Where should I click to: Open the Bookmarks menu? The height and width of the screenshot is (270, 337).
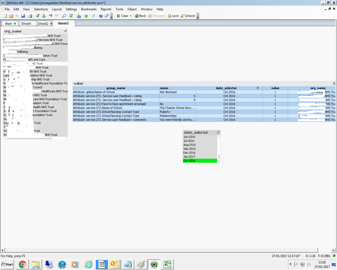pos(89,9)
